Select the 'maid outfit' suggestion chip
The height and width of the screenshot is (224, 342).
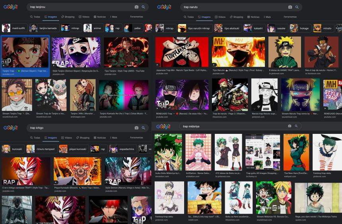(x=15, y=28)
